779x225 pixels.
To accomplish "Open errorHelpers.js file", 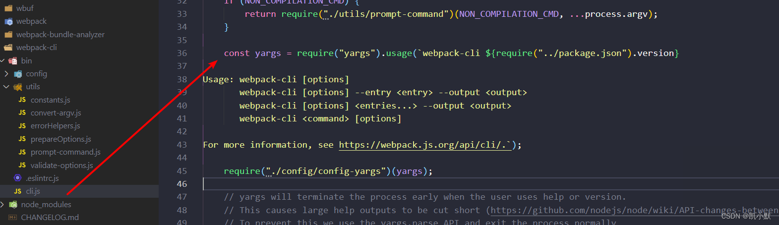I will (x=56, y=126).
